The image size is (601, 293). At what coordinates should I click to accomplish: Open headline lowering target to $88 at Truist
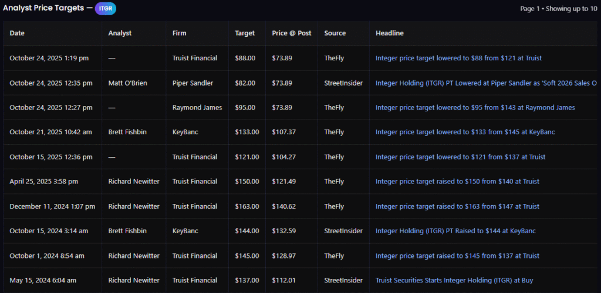click(x=458, y=59)
